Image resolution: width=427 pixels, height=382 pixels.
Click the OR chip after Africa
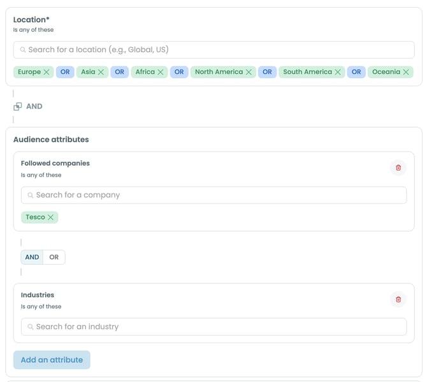pyautogui.click(x=179, y=72)
